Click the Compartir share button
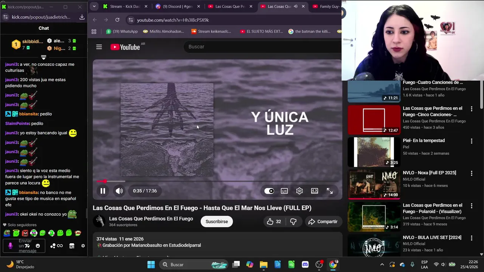The width and height of the screenshot is (484, 272). (x=323, y=222)
